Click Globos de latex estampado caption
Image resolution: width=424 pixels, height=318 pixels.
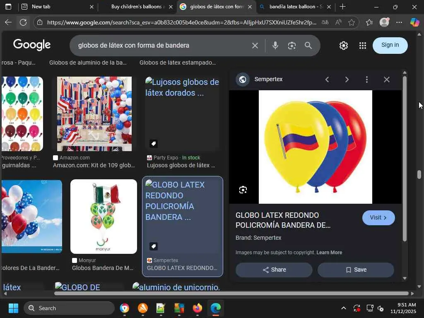tap(178, 63)
